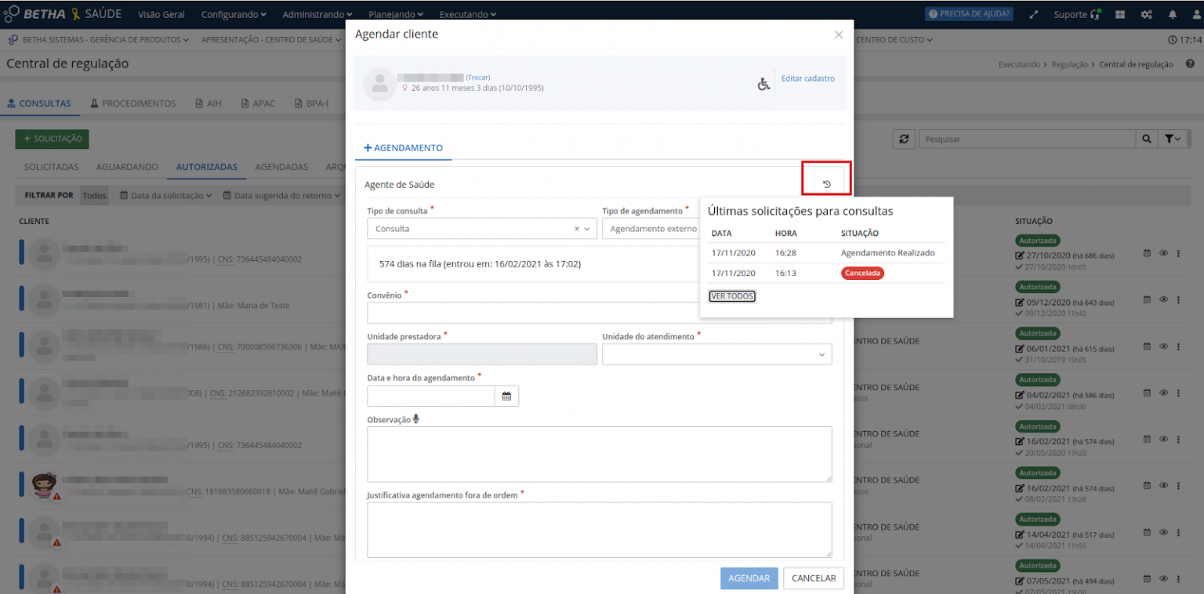This screenshot has height=594, width=1204.
Task: Expand Data da solicitação filter
Action: tap(165, 195)
